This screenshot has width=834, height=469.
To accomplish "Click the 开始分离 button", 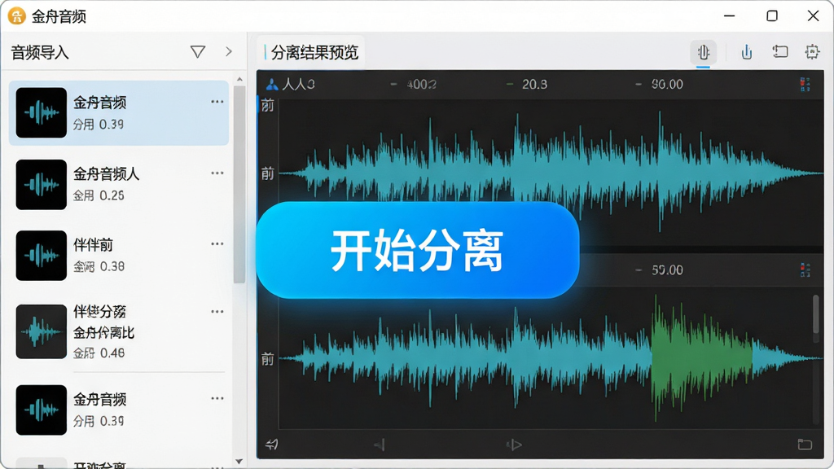I will (x=418, y=250).
